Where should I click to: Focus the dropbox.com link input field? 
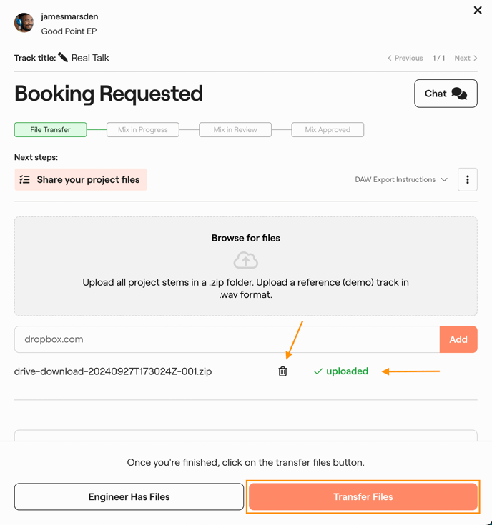coord(227,339)
